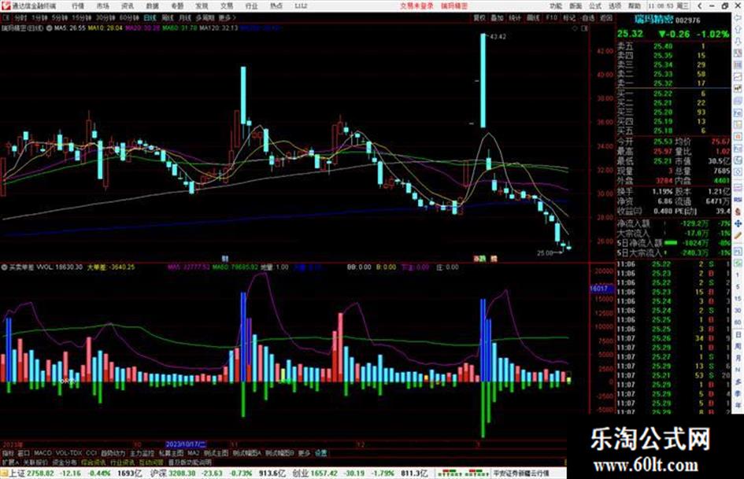Click the blue up-arrow icon in right sidebar

[738, 30]
